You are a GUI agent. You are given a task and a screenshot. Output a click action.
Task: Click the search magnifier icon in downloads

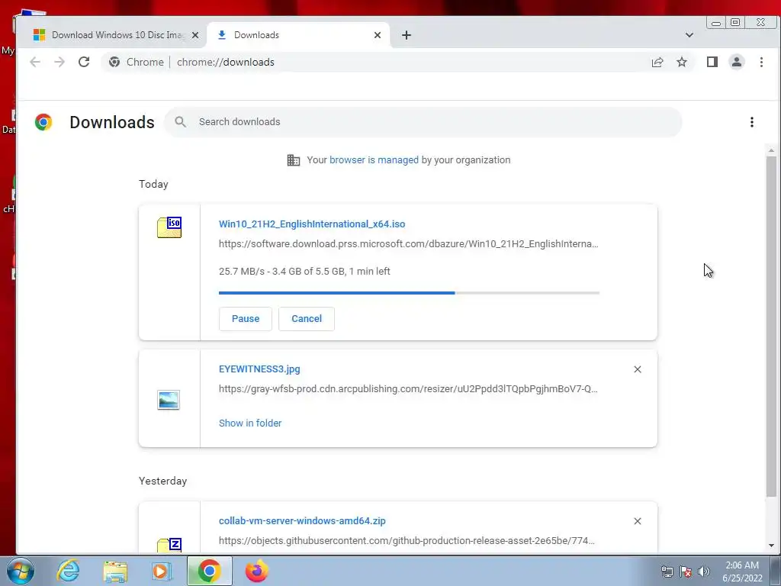180,122
